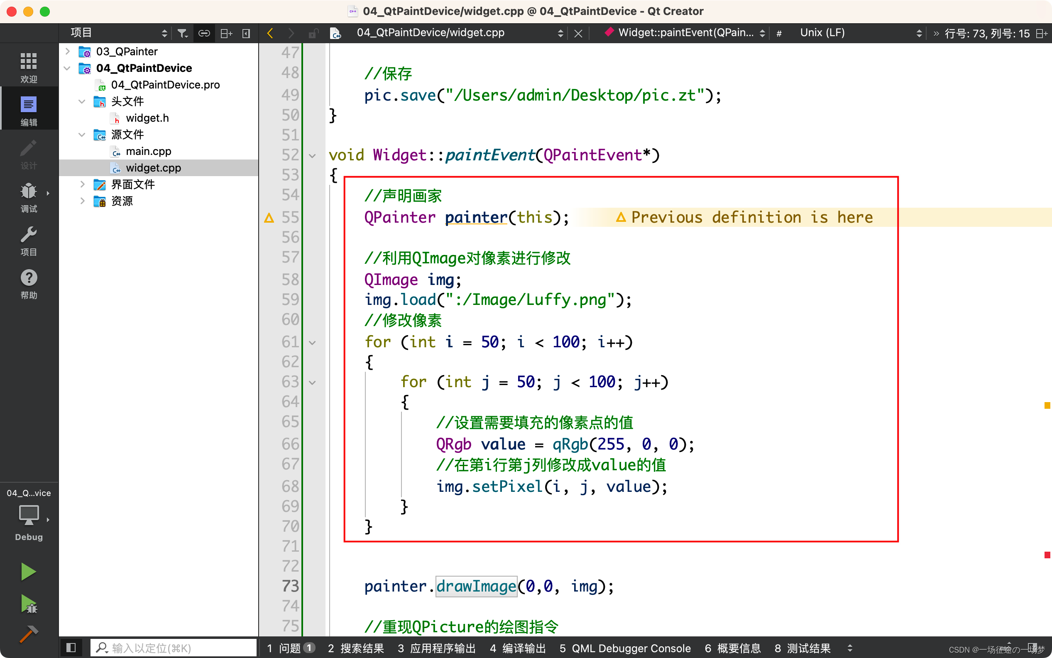
Task: Open the 2 搜索结果 pane
Action: tap(356, 648)
